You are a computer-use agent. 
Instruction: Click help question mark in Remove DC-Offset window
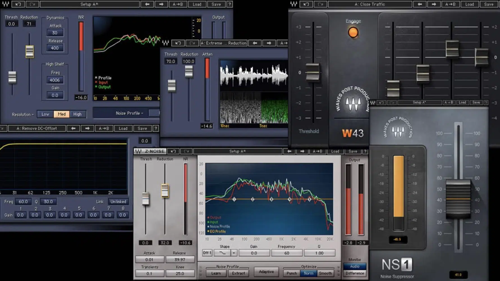[156, 128]
